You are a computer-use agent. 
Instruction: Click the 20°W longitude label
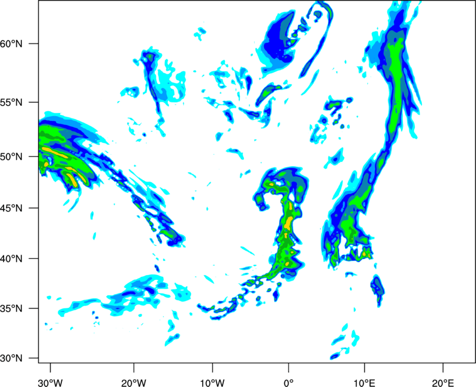tap(134, 383)
